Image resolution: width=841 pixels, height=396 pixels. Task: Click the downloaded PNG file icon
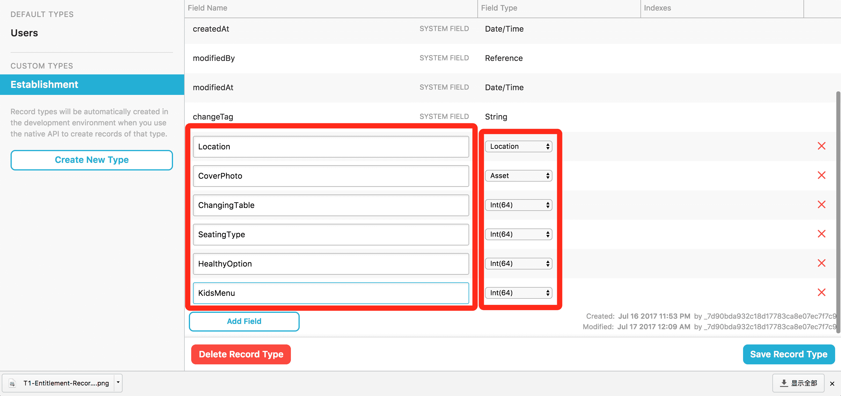point(12,383)
